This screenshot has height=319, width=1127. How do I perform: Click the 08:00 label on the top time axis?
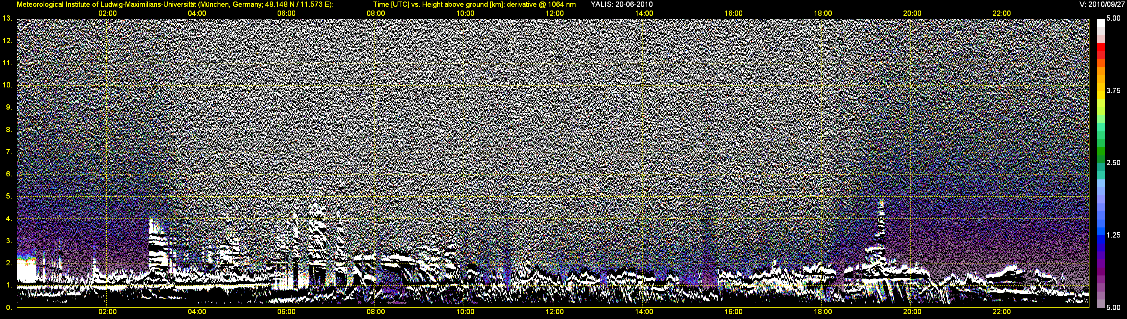pyautogui.click(x=375, y=13)
